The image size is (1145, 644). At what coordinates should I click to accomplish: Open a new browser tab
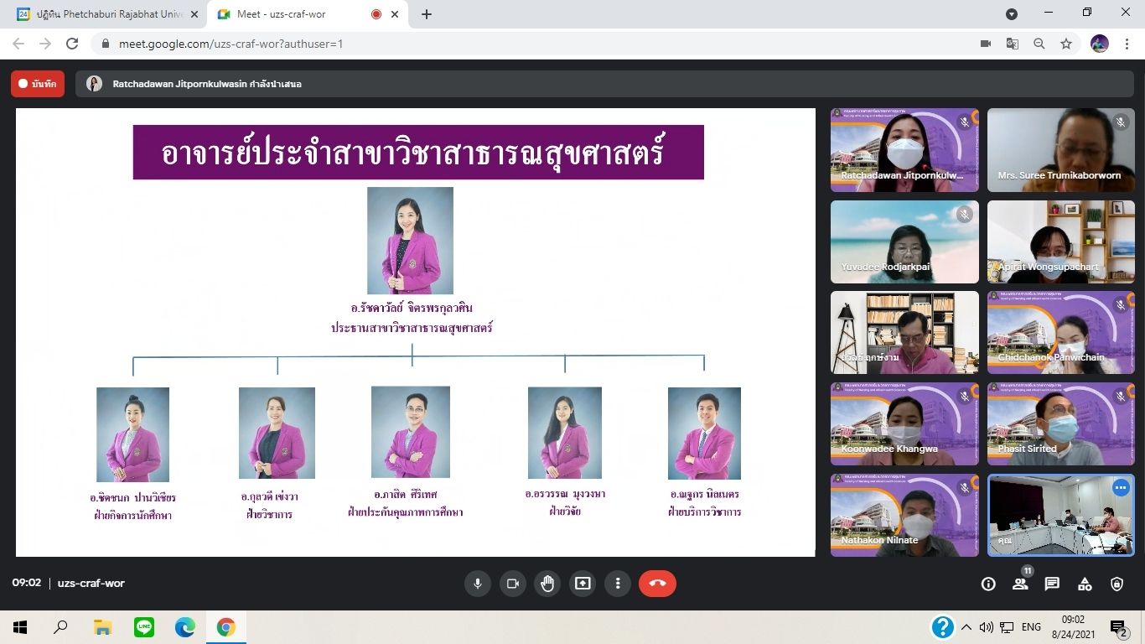click(x=427, y=14)
